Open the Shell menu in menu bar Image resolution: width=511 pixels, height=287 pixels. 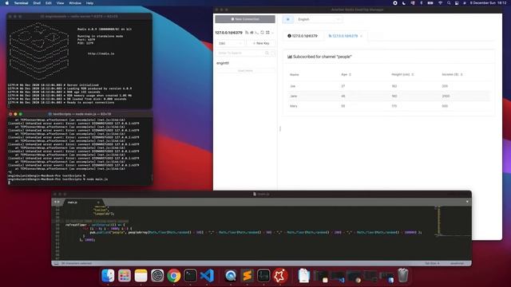tap(37, 3)
